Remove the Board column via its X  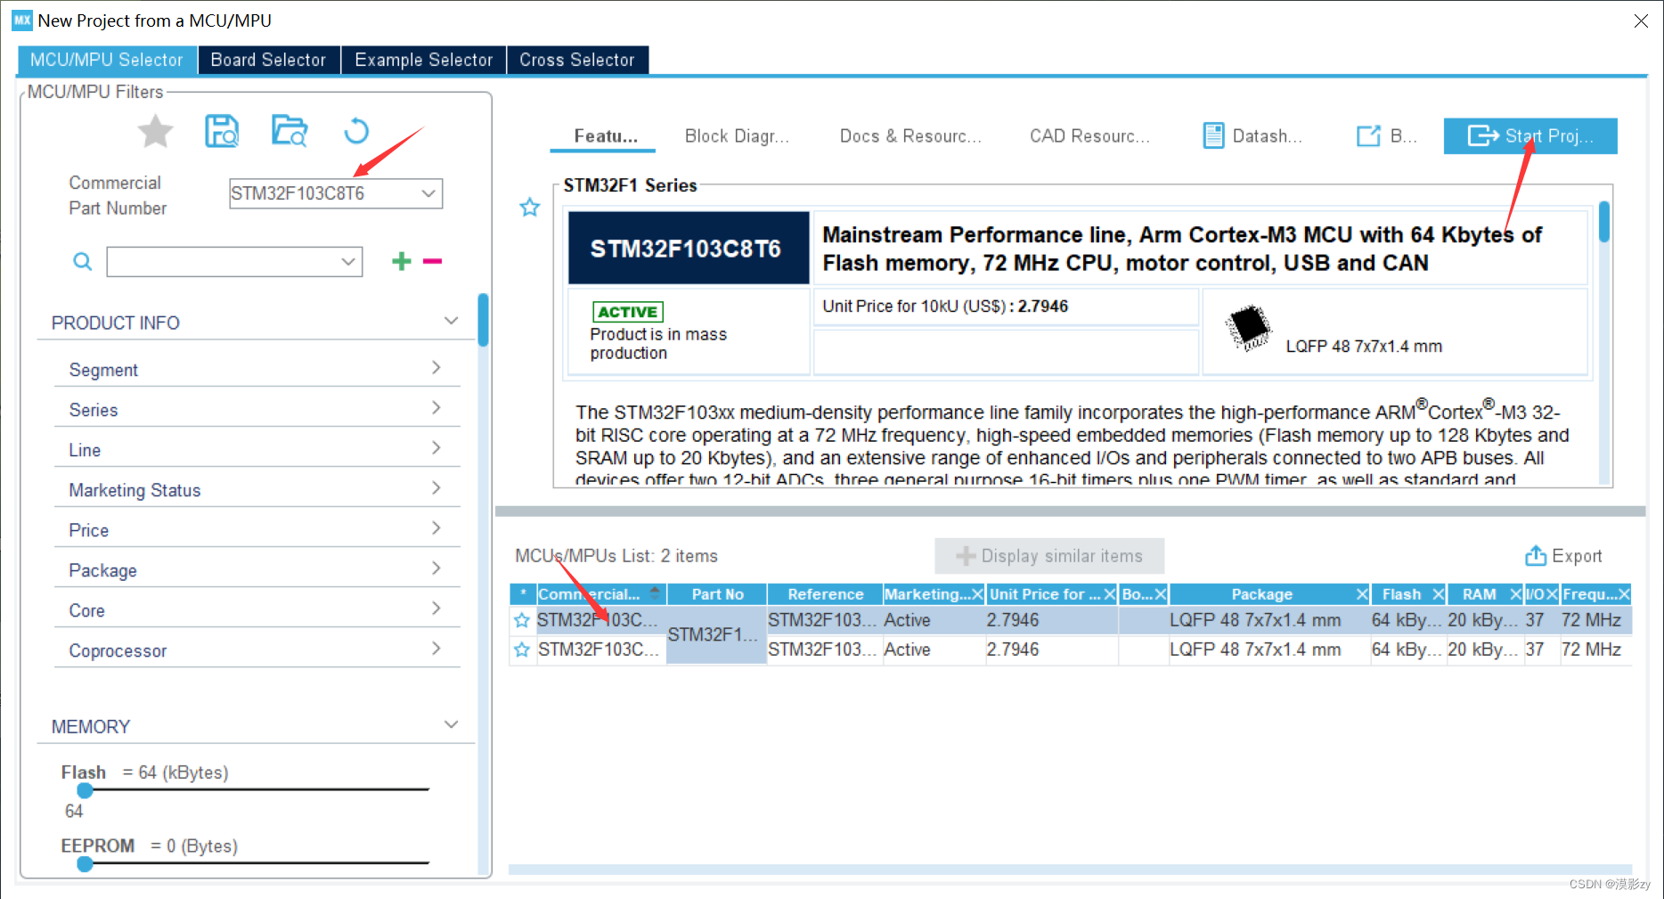pyautogui.click(x=1161, y=594)
